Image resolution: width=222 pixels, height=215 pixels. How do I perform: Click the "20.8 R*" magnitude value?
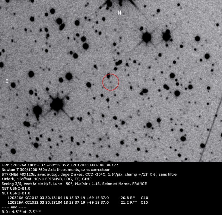click(x=128, y=198)
